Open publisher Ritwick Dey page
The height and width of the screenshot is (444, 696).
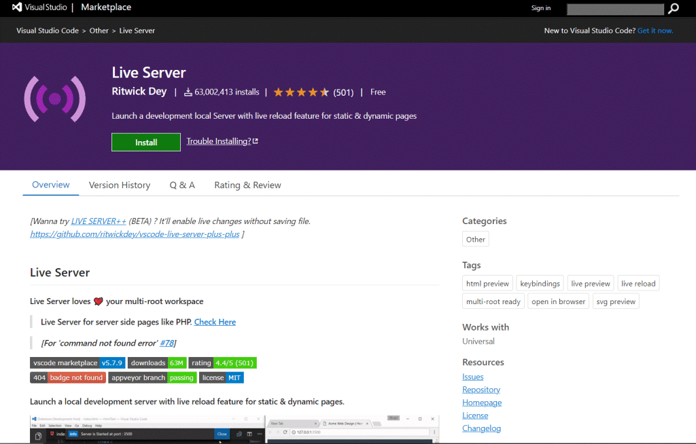pyautogui.click(x=139, y=92)
